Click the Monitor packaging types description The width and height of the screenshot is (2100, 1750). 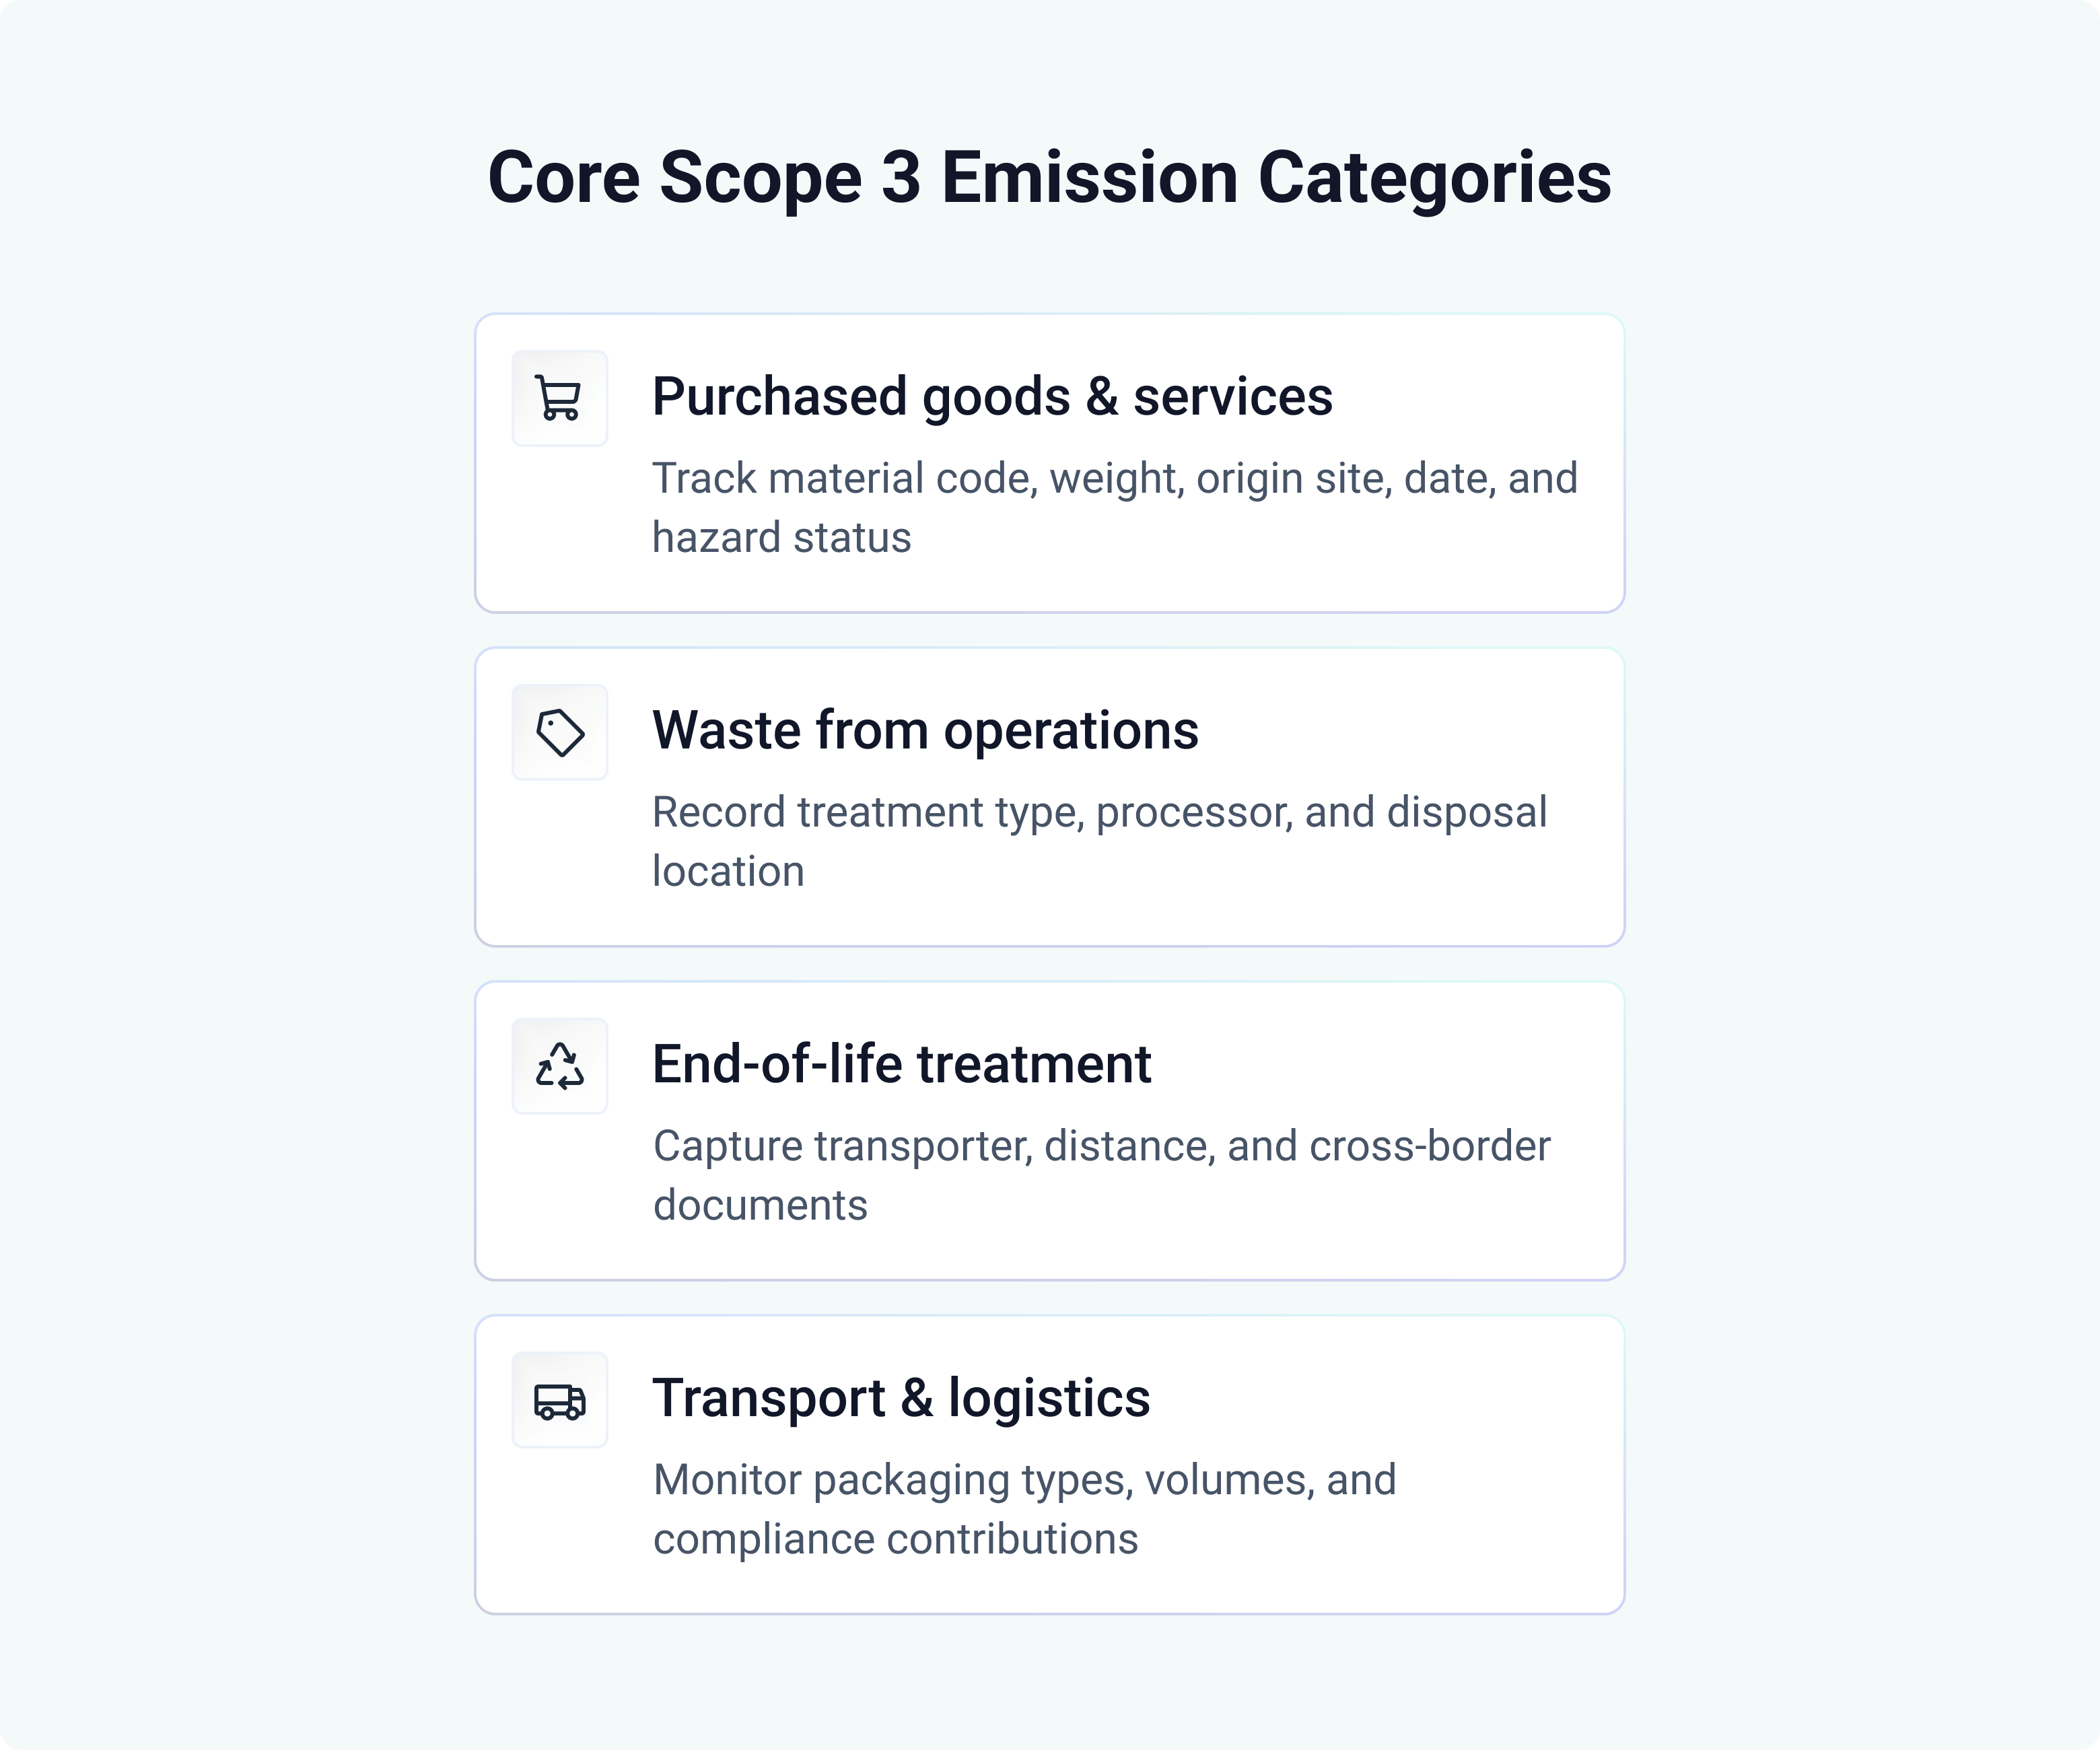pyautogui.click(x=1024, y=1480)
